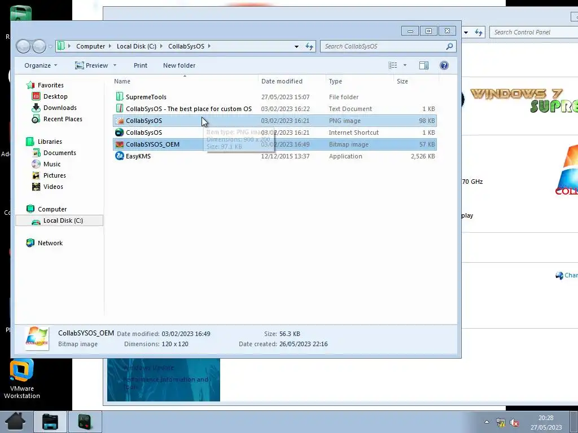The image size is (578, 433).
Task: Refresh the CollabSysOS folder view
Action: 309,46
